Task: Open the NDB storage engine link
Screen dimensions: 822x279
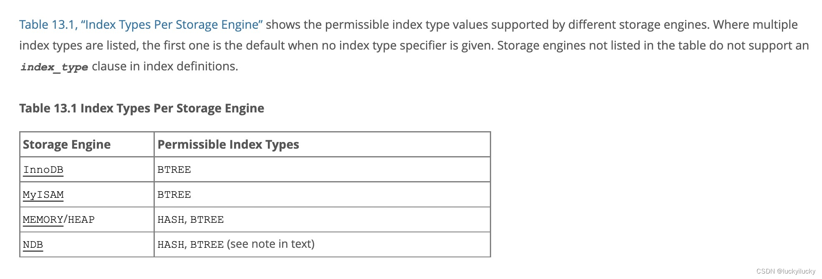Action: [x=33, y=245]
